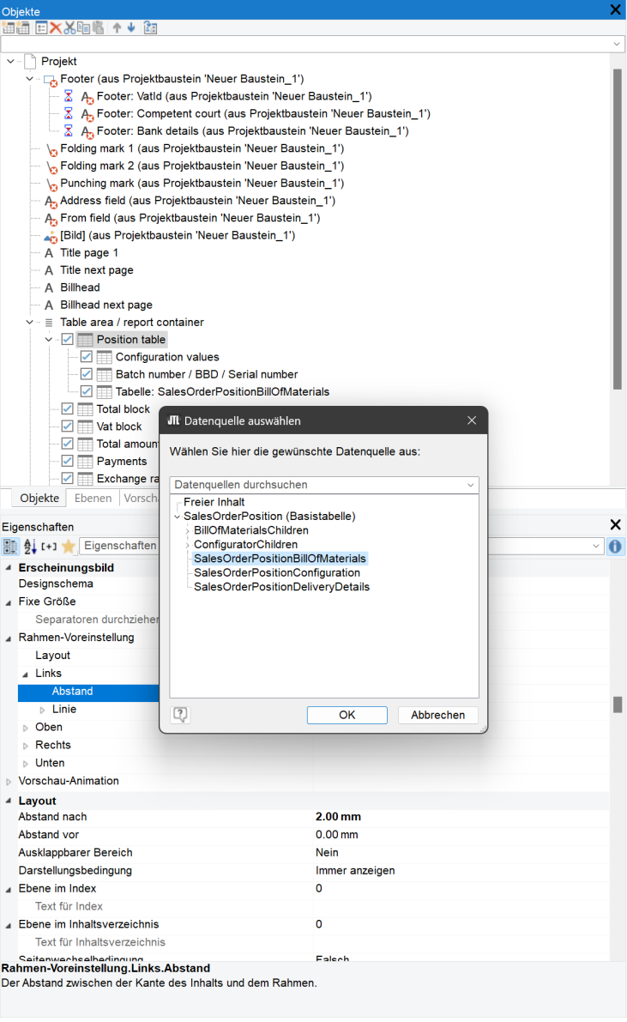
Task: Click the picture icon of [Bild] object
Action: pyautogui.click(x=51, y=237)
